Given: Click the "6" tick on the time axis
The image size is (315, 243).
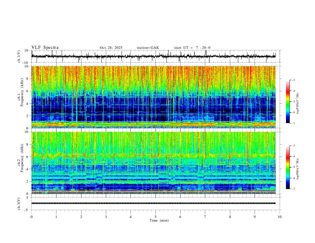Looking at the screenshot, I should (181, 217).
